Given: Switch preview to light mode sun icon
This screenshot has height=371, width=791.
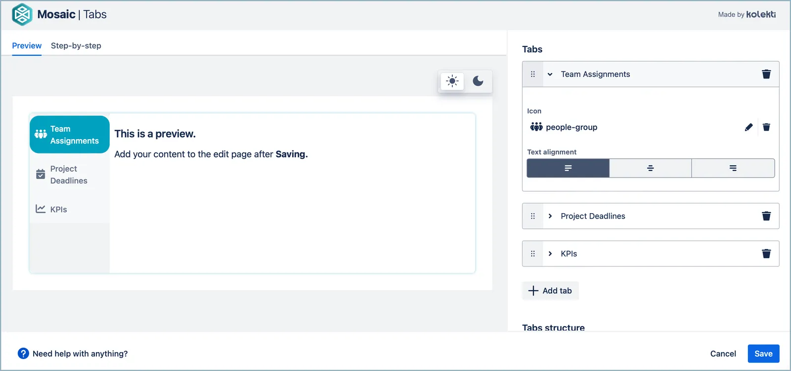Looking at the screenshot, I should [452, 81].
